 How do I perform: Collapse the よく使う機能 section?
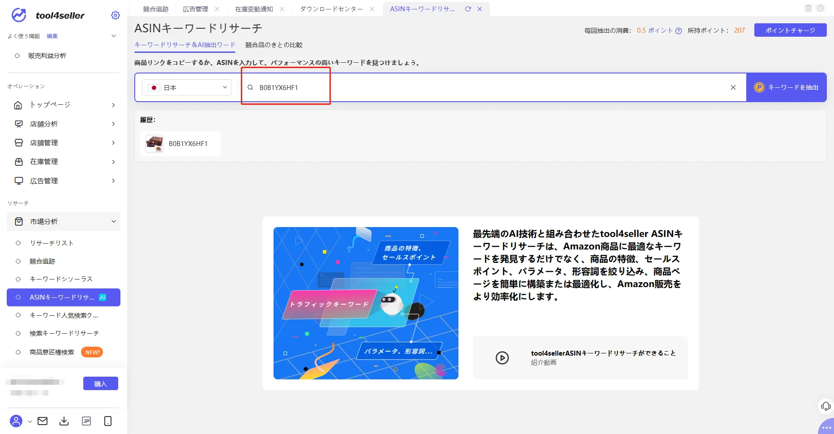pyautogui.click(x=114, y=36)
